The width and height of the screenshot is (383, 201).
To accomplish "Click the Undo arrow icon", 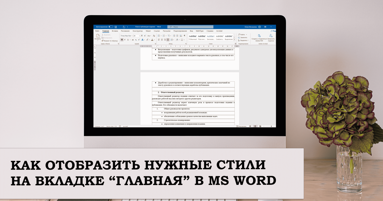I will (x=119, y=27).
